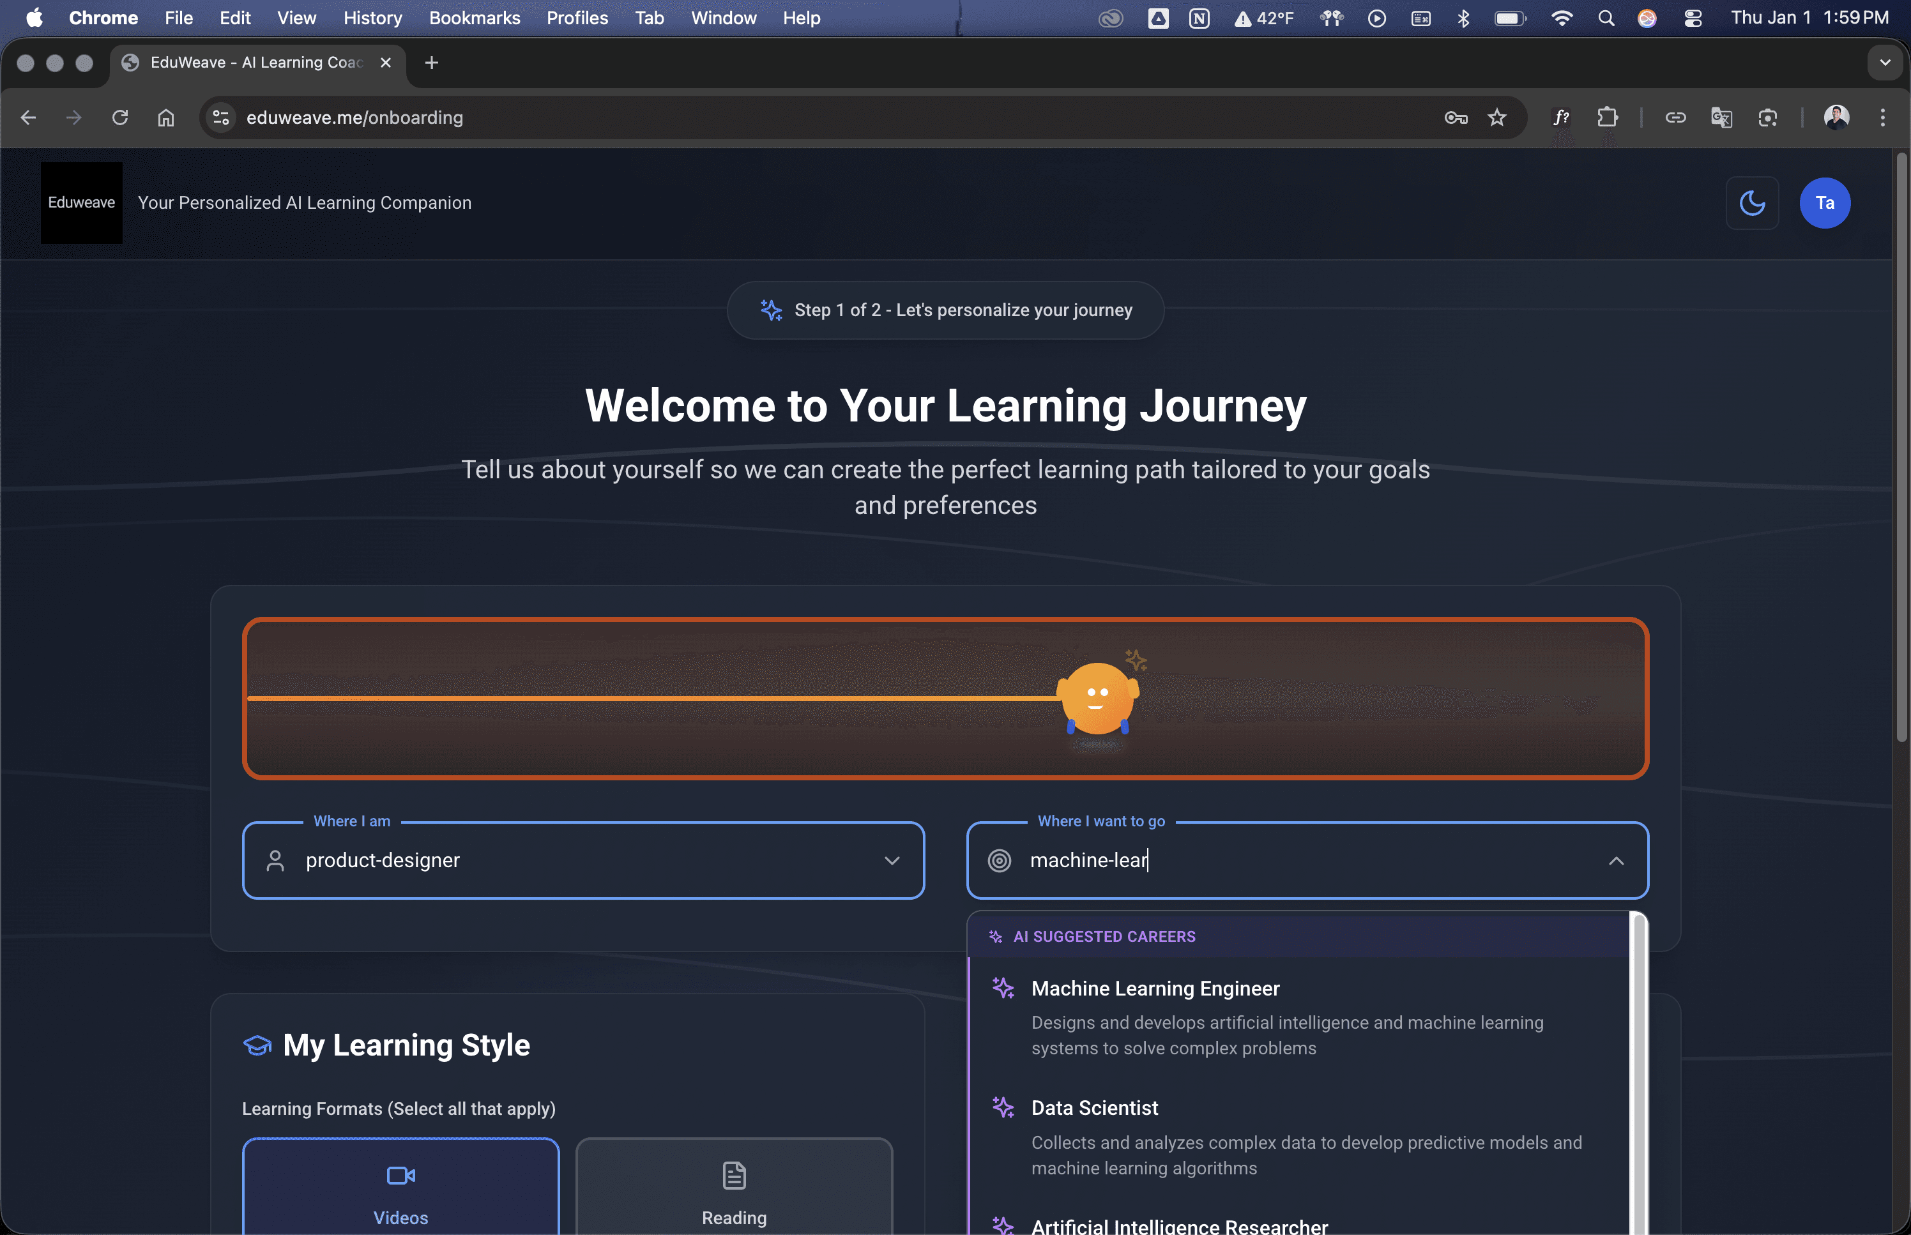1911x1235 pixels.
Task: Open the History menu
Action: 372,18
